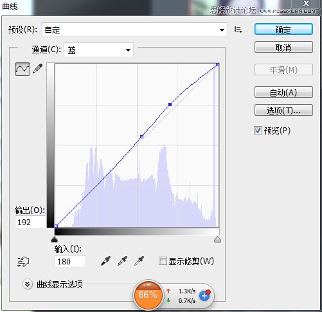Image resolution: width=322 pixels, height=312 pixels.
Task: Confirm with the 确定 button
Action: pyautogui.click(x=283, y=29)
